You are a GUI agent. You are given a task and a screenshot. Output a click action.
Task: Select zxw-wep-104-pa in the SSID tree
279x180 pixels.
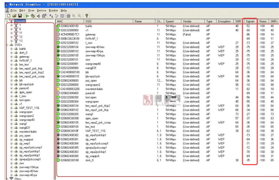pyautogui.click(x=29, y=167)
